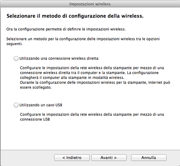Screen dimensions: 180x166
Task: Click the "connessione wireless diretta tra il computer" line
Action: coord(89,73)
